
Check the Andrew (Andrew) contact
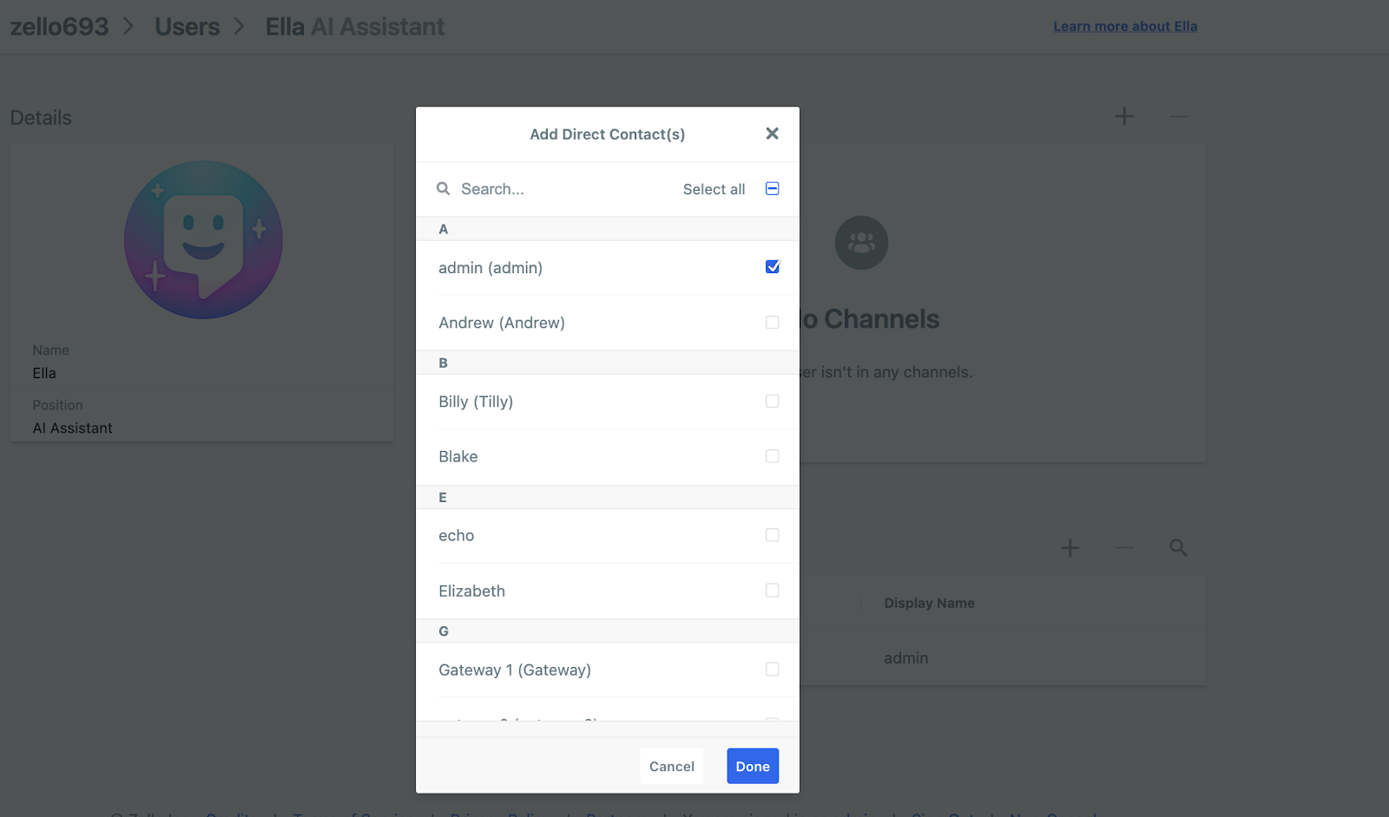(772, 323)
